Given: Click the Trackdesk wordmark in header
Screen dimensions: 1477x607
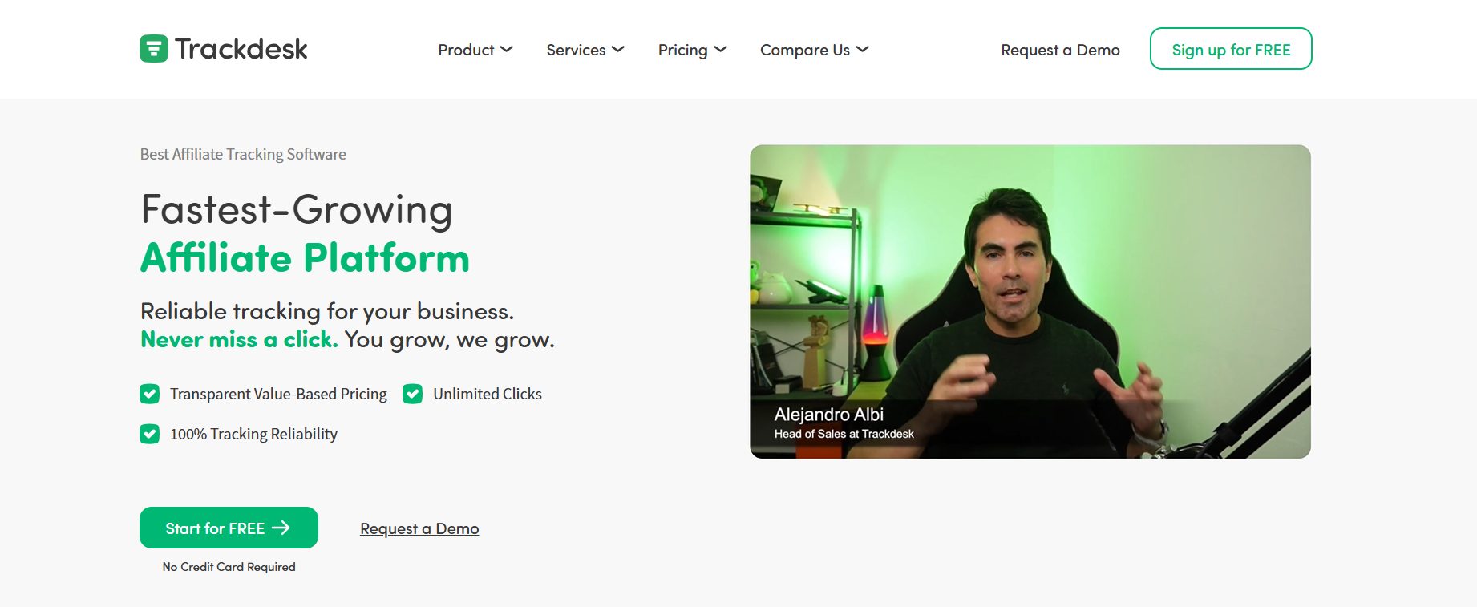Looking at the screenshot, I should pyautogui.click(x=241, y=50).
